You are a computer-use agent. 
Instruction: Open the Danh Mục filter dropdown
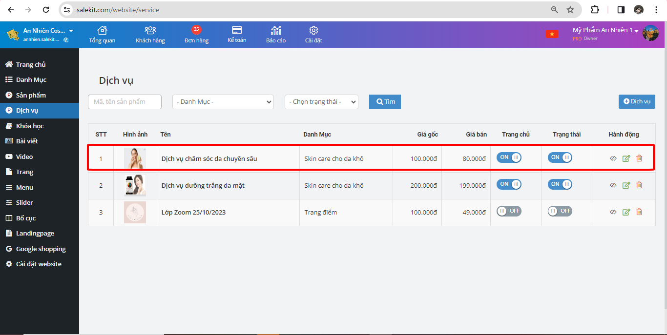pyautogui.click(x=223, y=102)
